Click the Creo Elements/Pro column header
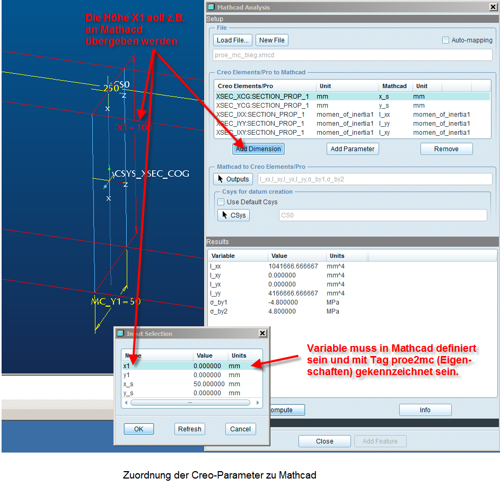The image size is (500, 495). (x=265, y=86)
